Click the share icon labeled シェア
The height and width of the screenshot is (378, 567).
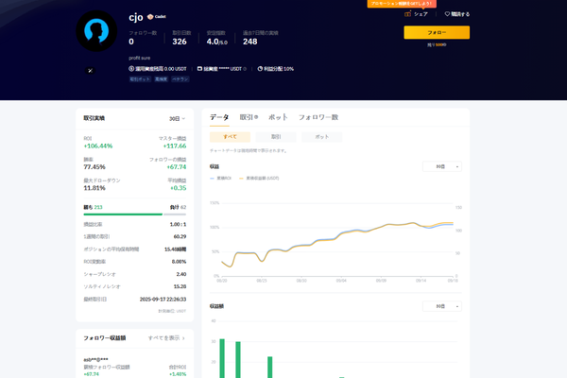408,14
